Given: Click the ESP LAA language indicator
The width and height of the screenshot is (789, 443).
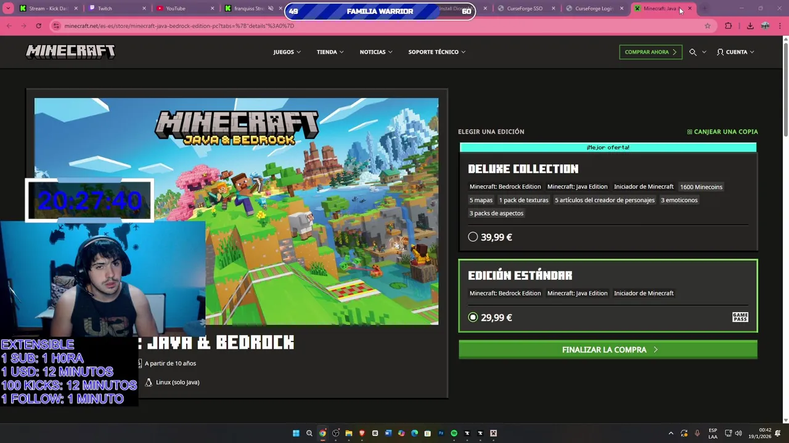Looking at the screenshot, I should (713, 433).
